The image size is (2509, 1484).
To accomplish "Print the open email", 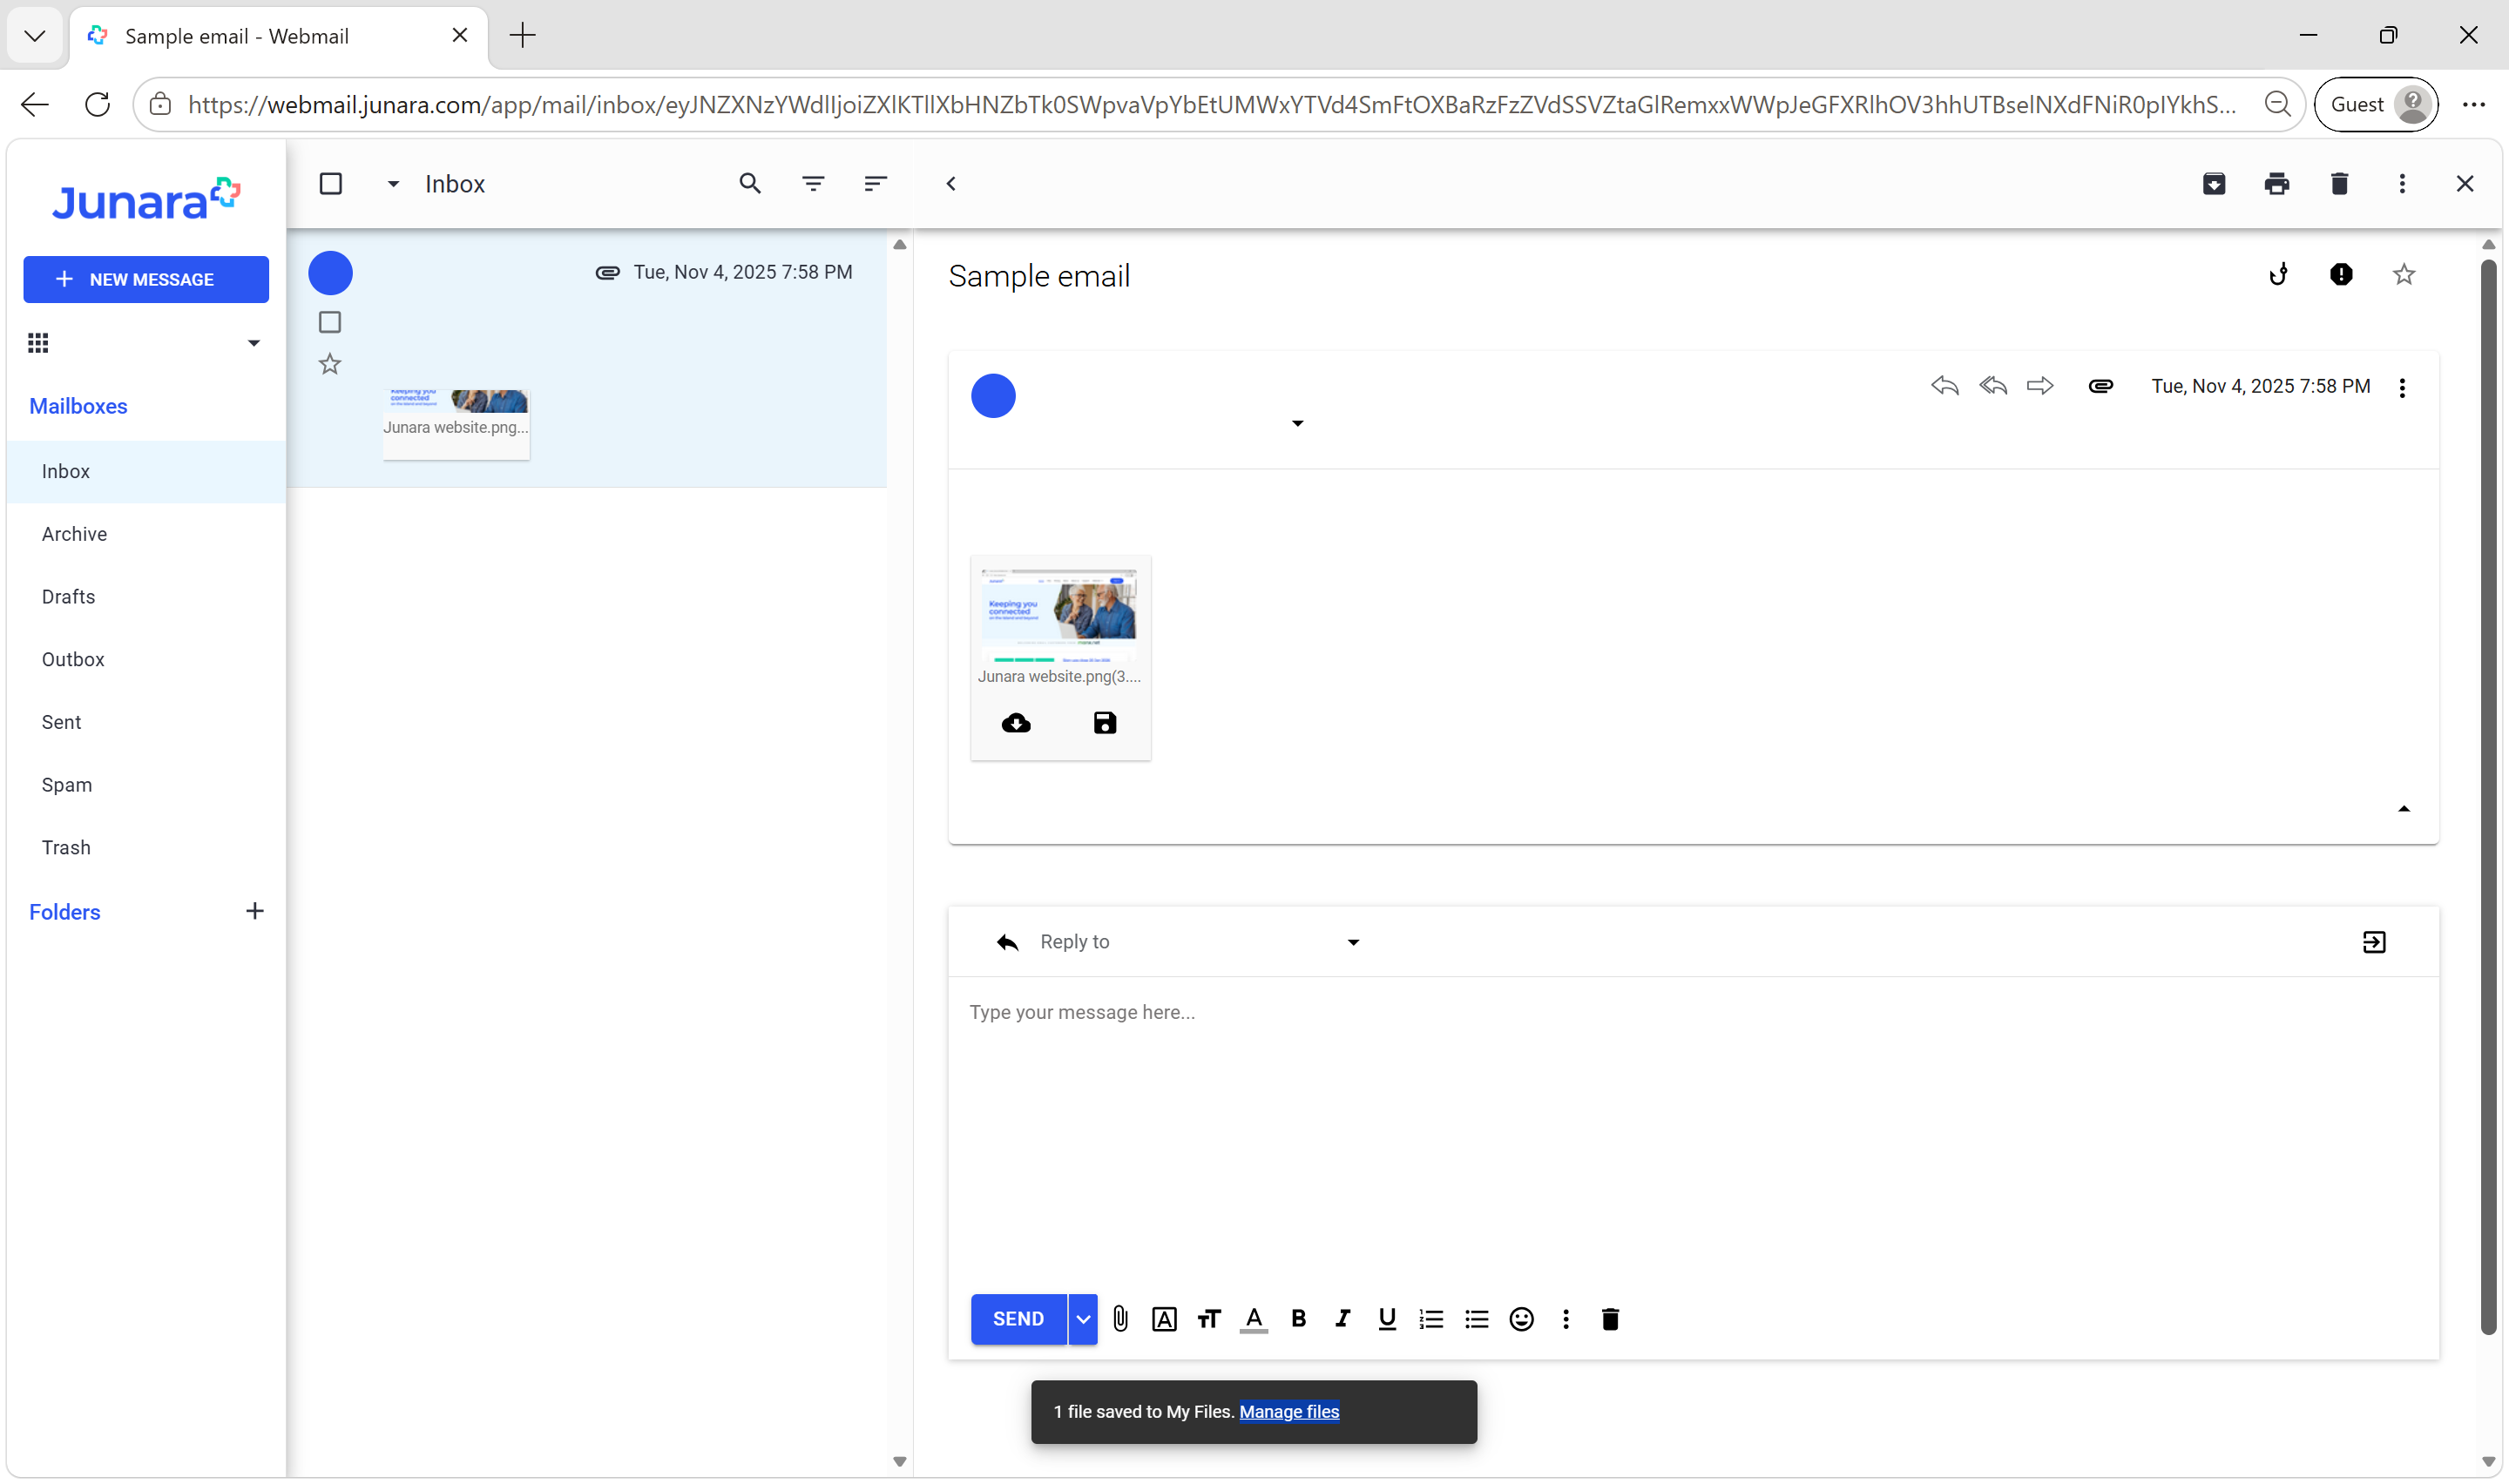I will (2277, 184).
